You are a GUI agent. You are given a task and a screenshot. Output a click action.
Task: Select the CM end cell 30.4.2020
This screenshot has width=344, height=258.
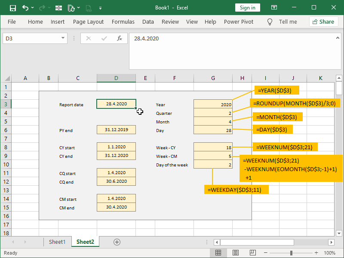point(116,207)
